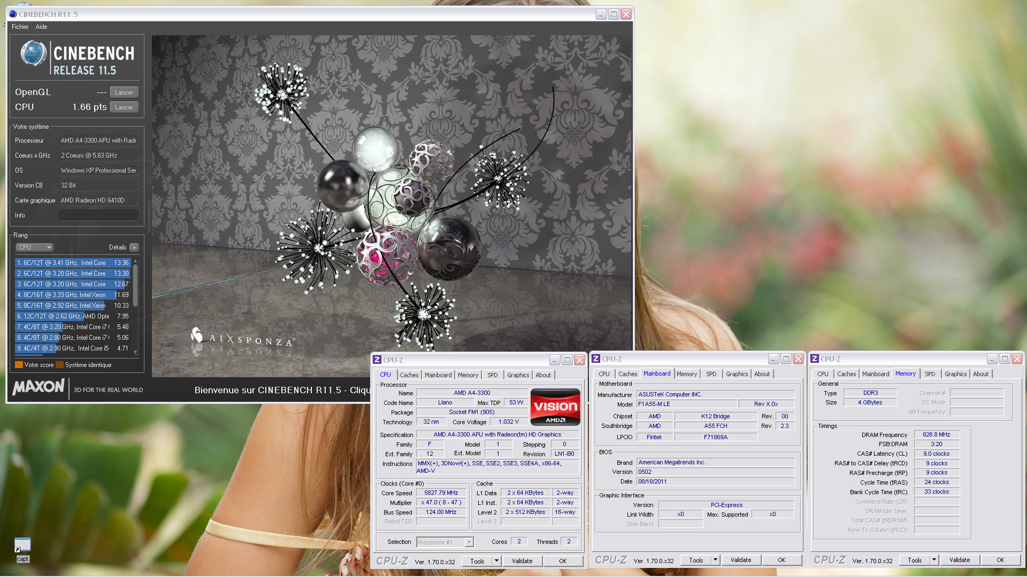1027x577 pixels.
Task: Open the Aide menu
Action: [41, 27]
